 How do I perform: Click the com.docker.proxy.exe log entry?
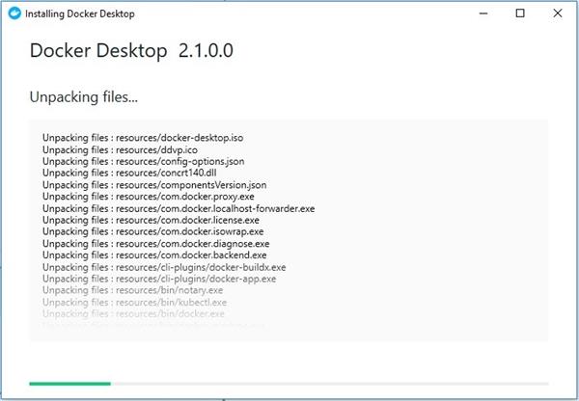[141, 197]
